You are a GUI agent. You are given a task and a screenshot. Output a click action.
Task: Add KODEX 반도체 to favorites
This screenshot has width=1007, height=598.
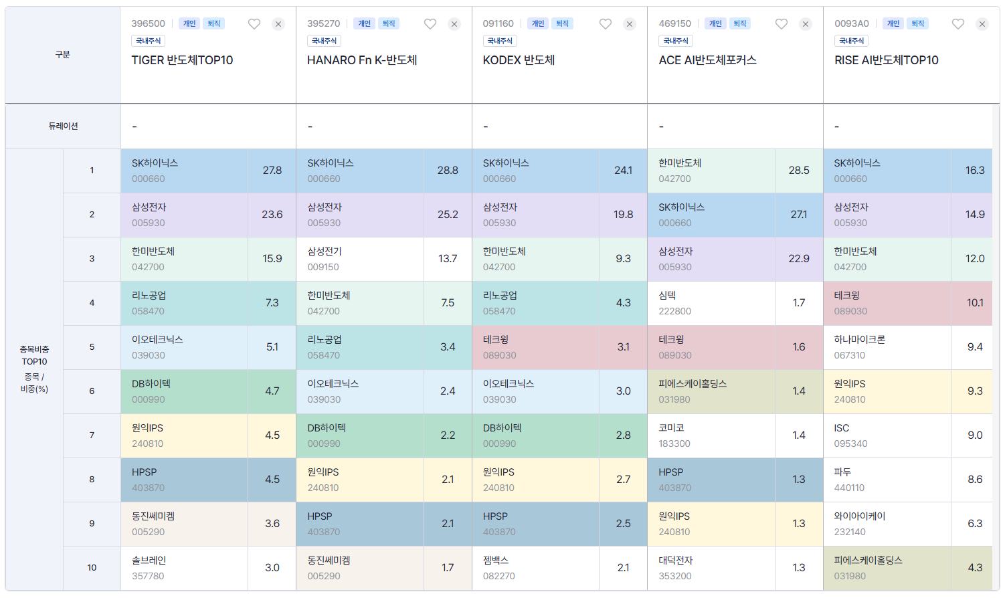click(x=606, y=24)
